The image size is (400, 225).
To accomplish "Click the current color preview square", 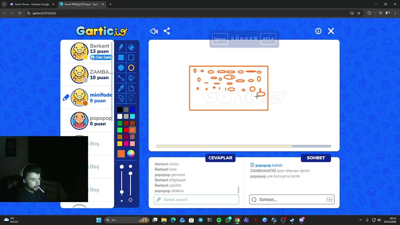I will point(121,153).
